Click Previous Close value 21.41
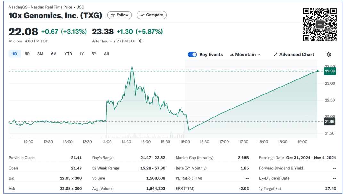The width and height of the screenshot is (346, 196). (76, 158)
